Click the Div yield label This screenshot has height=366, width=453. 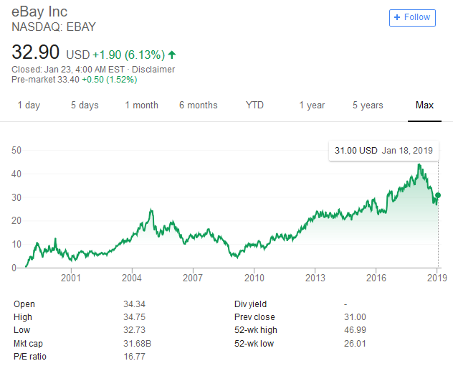[x=250, y=304]
